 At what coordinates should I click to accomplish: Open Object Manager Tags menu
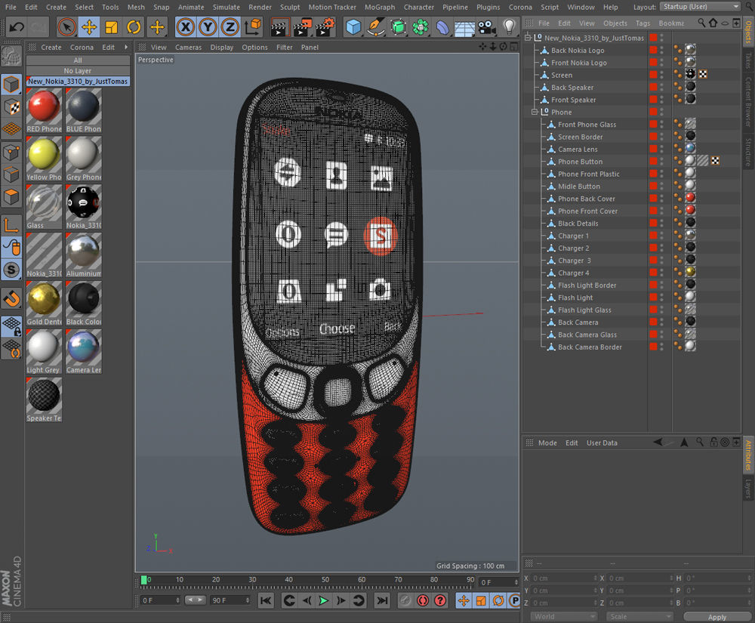tap(643, 23)
